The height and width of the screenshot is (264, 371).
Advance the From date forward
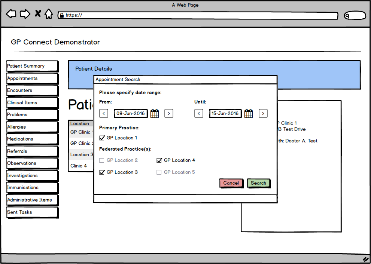click(169, 113)
